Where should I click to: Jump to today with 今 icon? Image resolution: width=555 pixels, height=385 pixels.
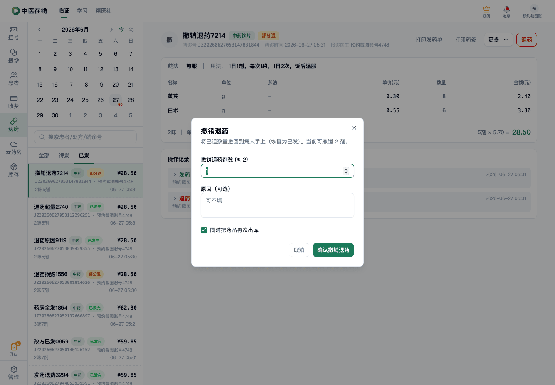pyautogui.click(x=121, y=30)
